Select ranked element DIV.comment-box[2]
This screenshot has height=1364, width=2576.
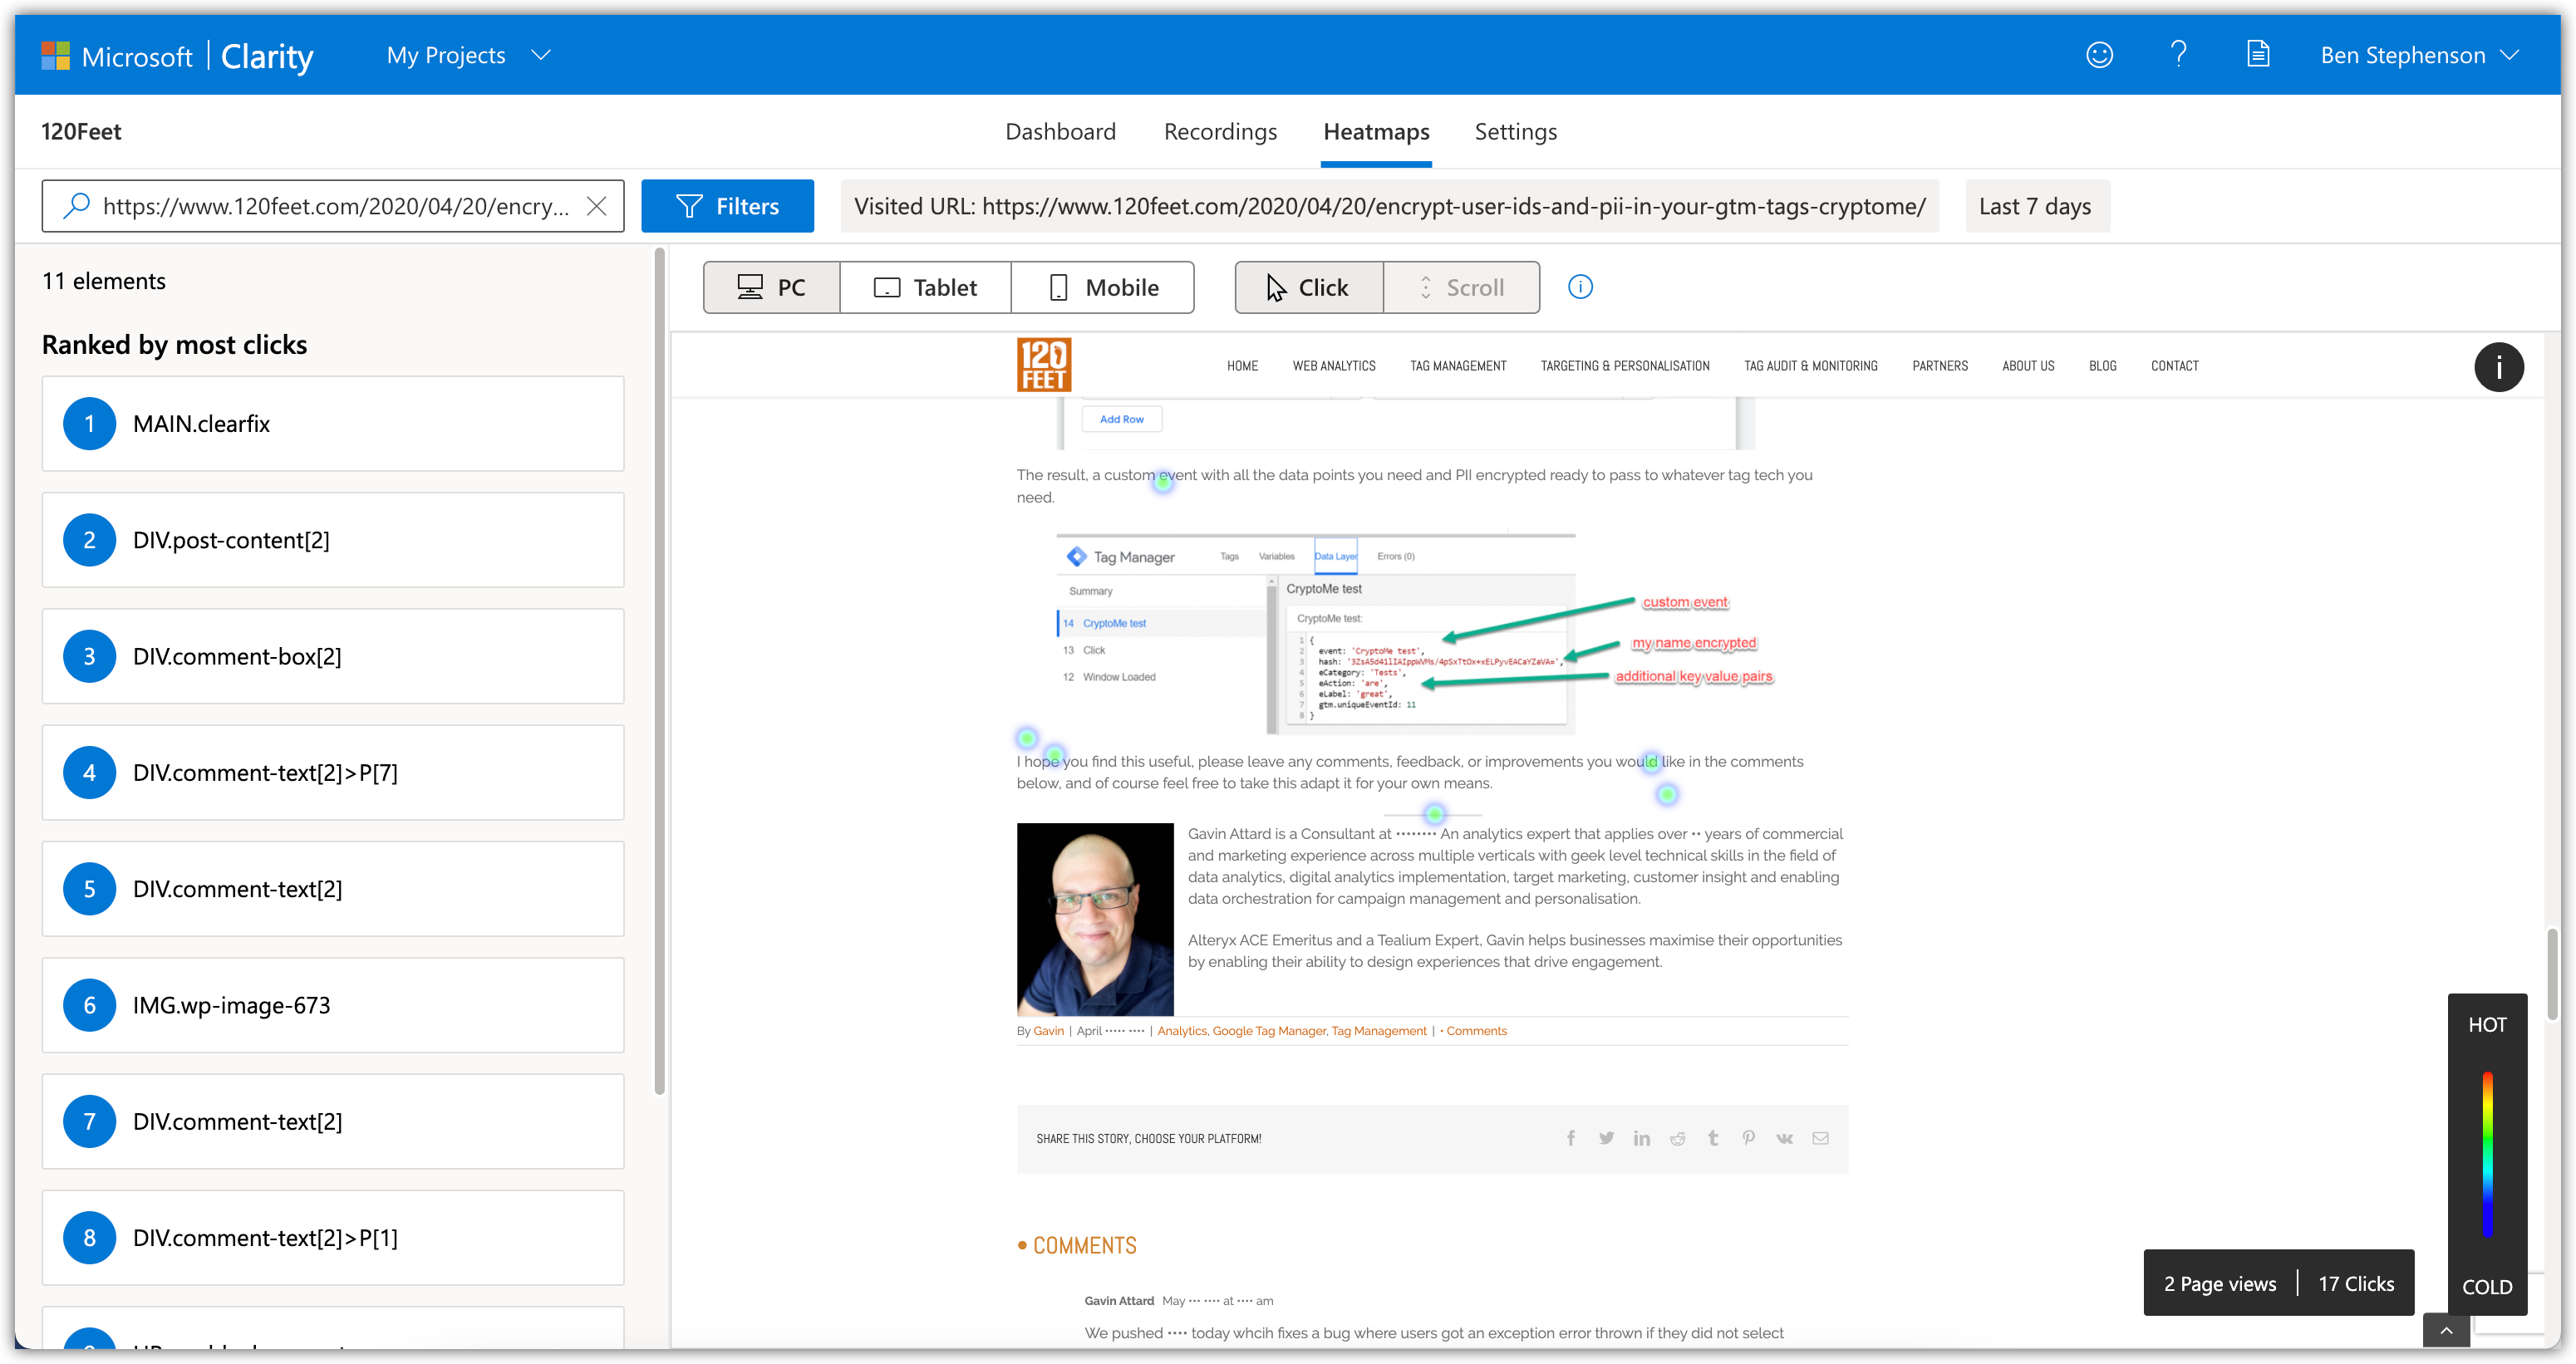(333, 656)
